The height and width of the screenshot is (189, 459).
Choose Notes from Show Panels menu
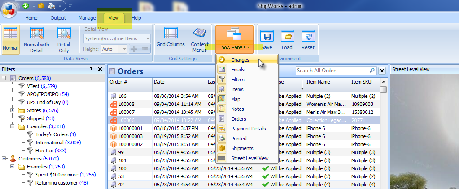pyautogui.click(x=247, y=109)
